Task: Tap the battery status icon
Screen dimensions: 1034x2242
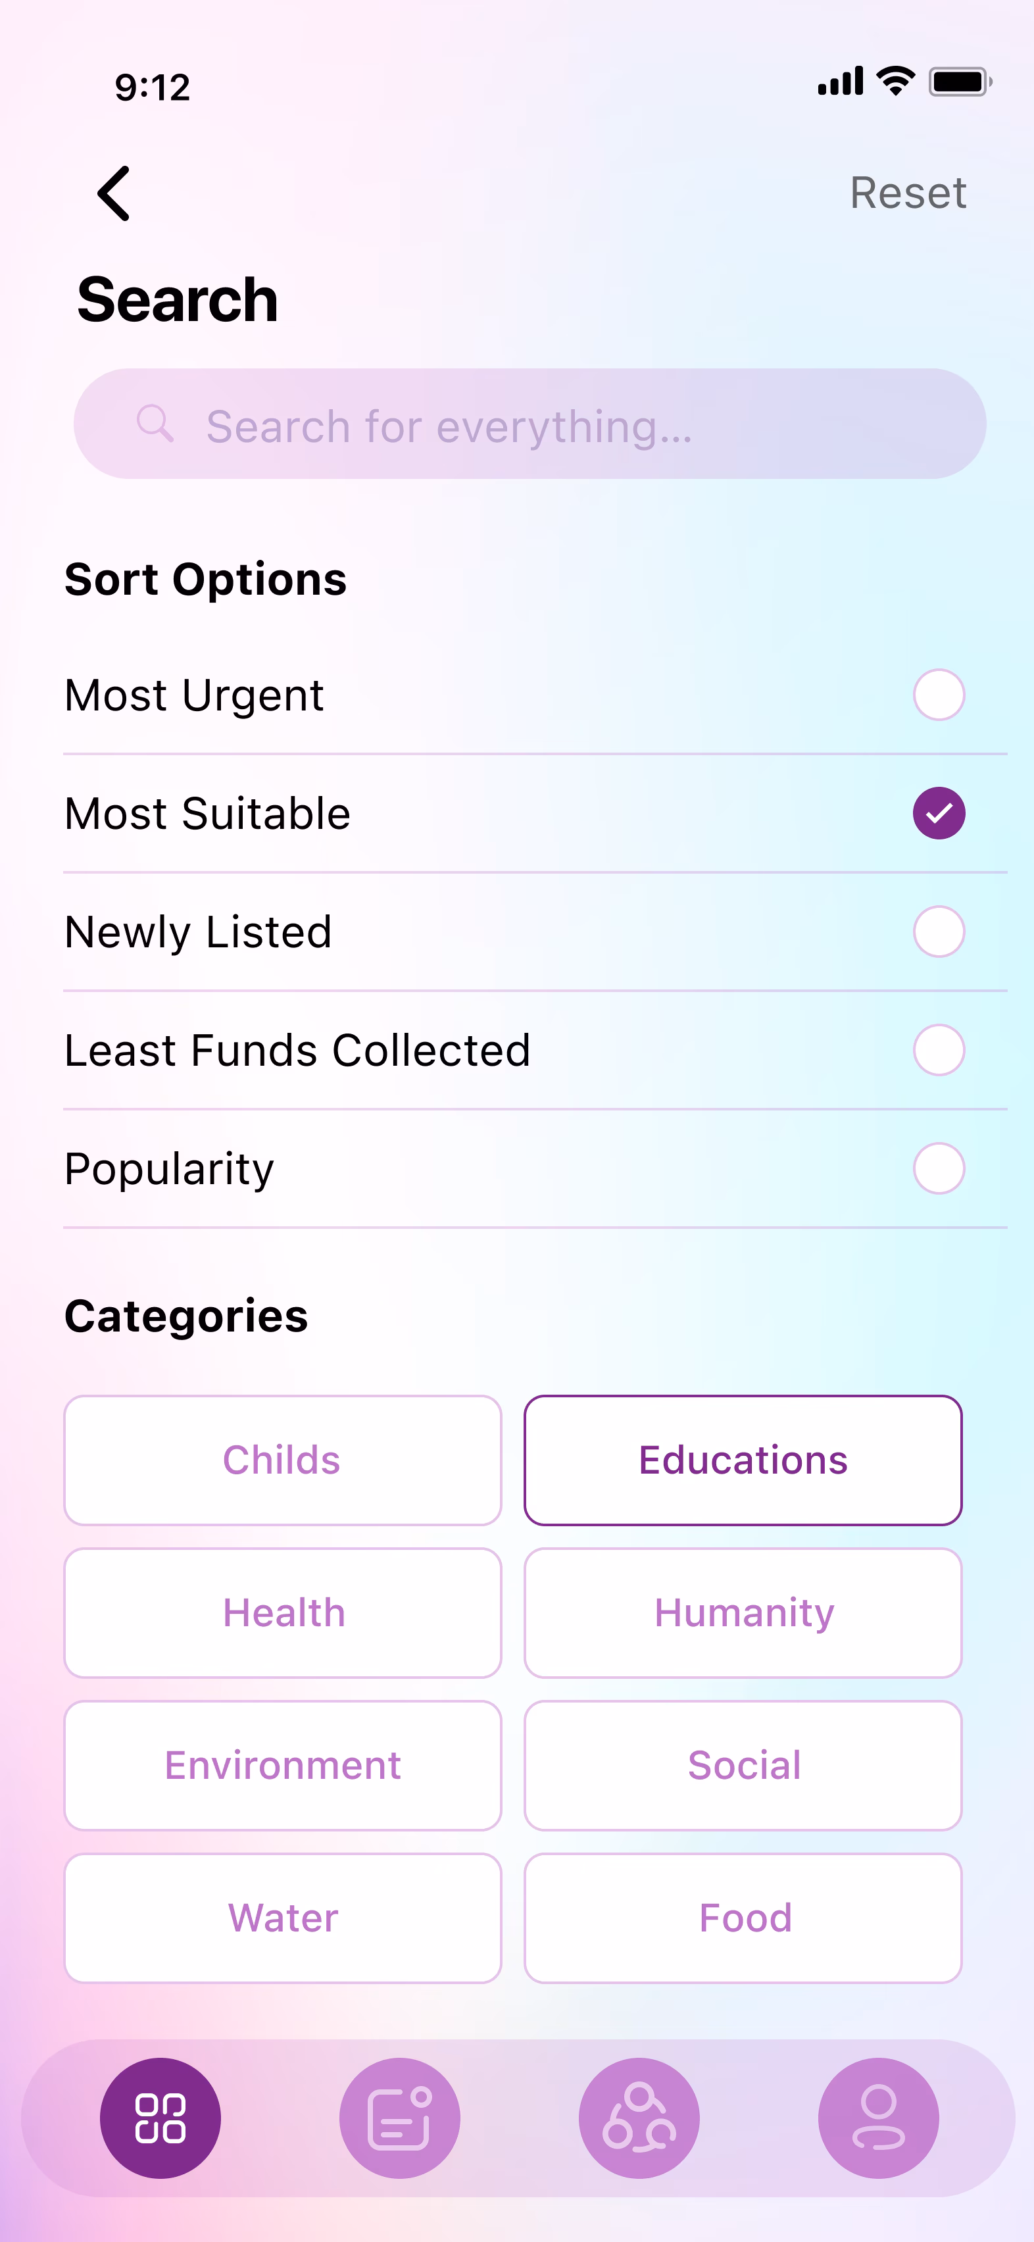Action: pos(959,82)
